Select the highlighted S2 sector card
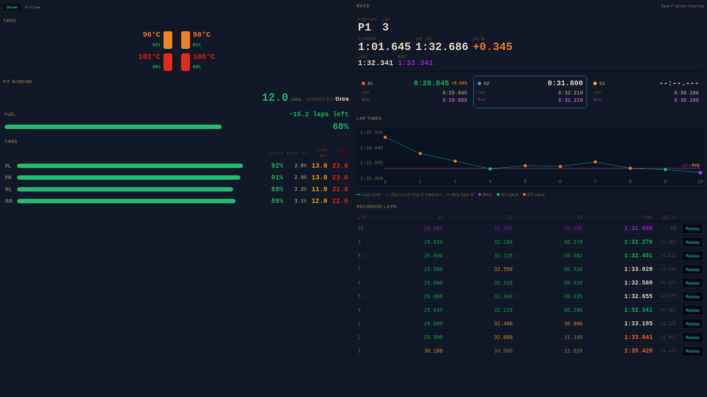 (530, 92)
